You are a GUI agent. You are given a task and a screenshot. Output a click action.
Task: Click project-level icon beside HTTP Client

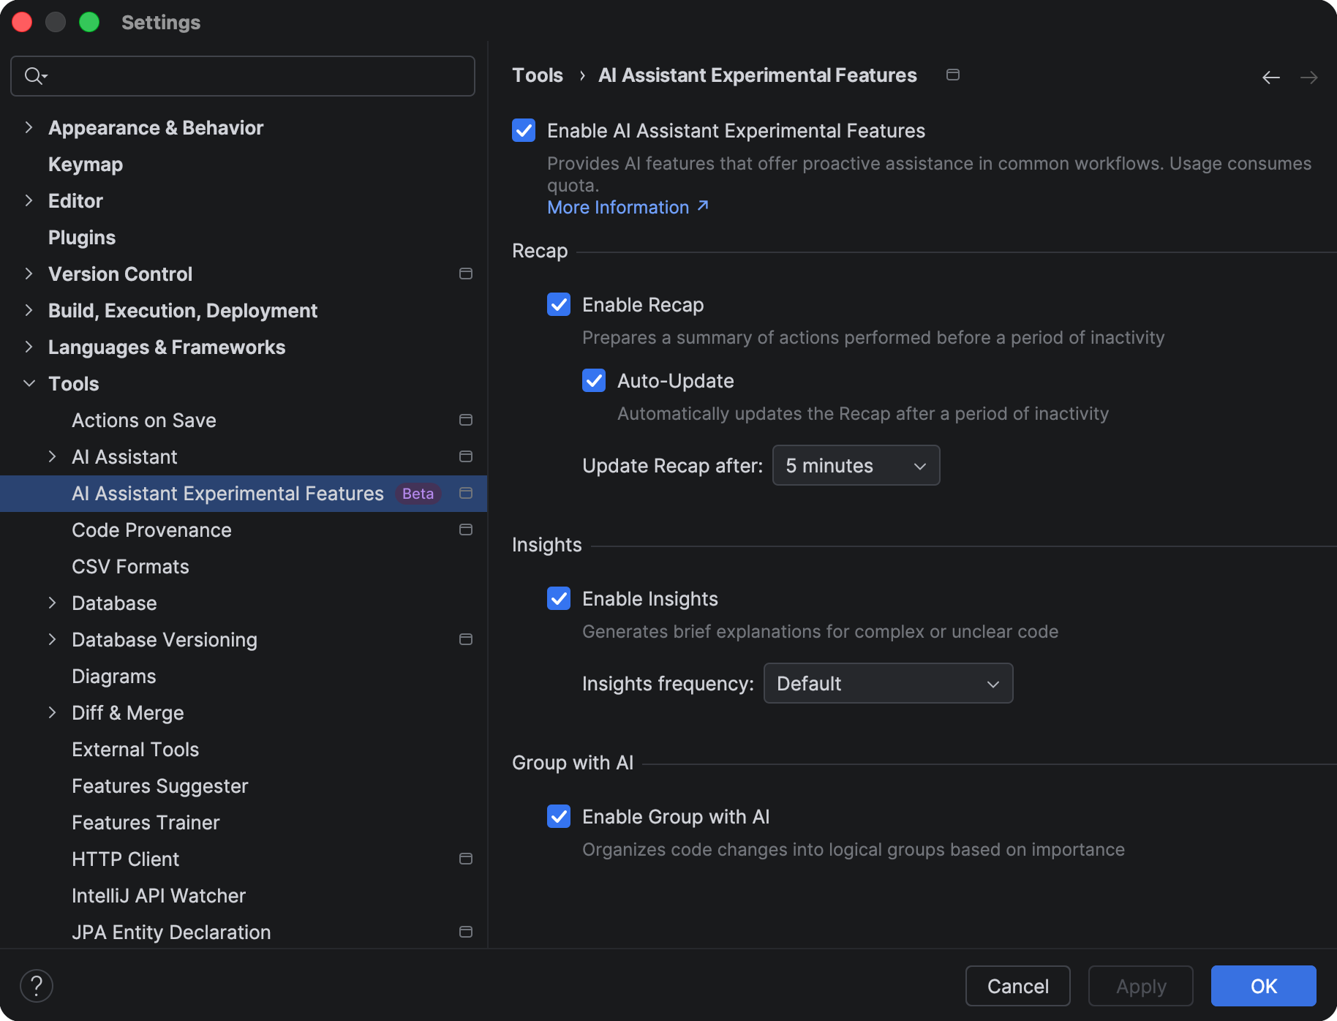[465, 859]
